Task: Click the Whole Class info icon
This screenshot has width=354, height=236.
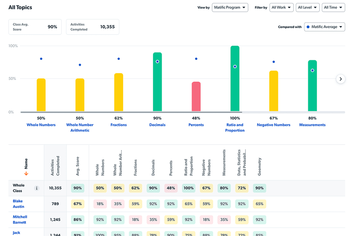Action: click(x=36, y=188)
